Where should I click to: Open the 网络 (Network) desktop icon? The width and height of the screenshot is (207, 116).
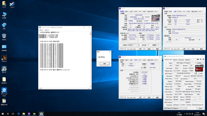(4, 26)
